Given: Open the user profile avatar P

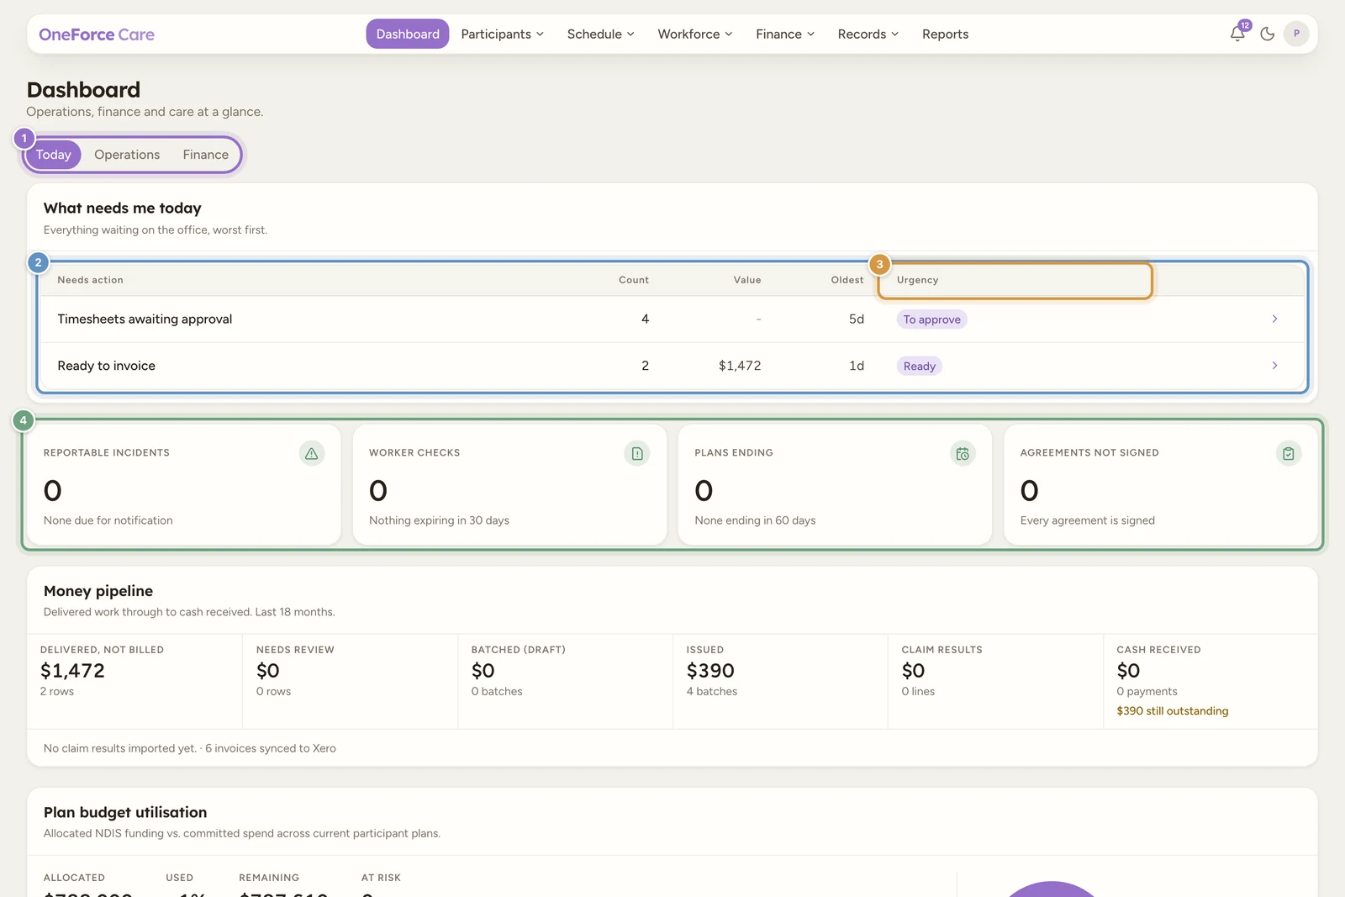Looking at the screenshot, I should pos(1296,34).
